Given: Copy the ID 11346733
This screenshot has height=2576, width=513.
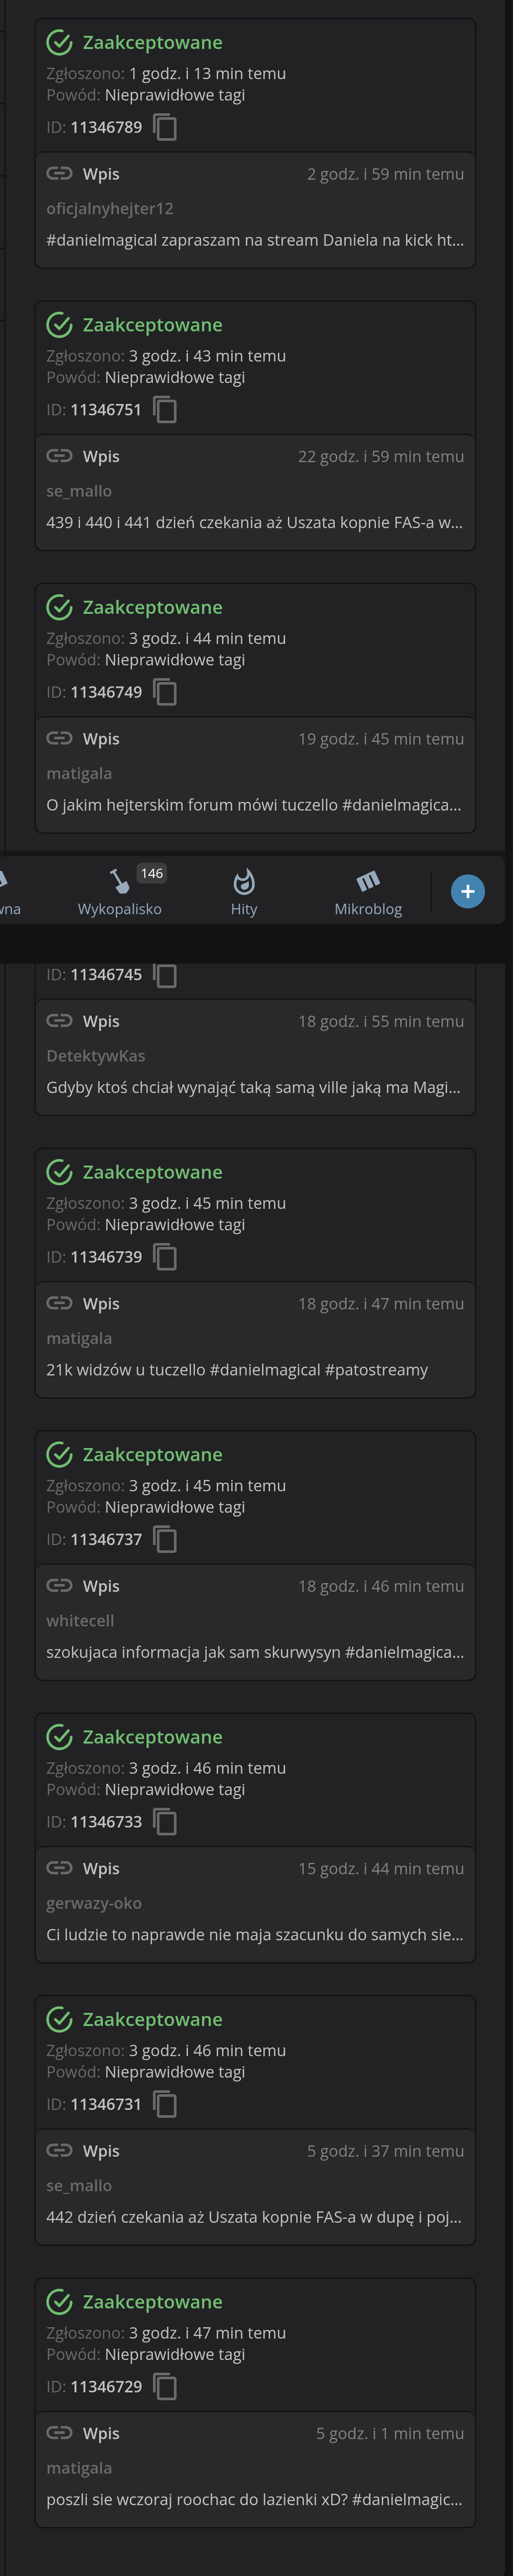Looking at the screenshot, I should [x=165, y=1822].
